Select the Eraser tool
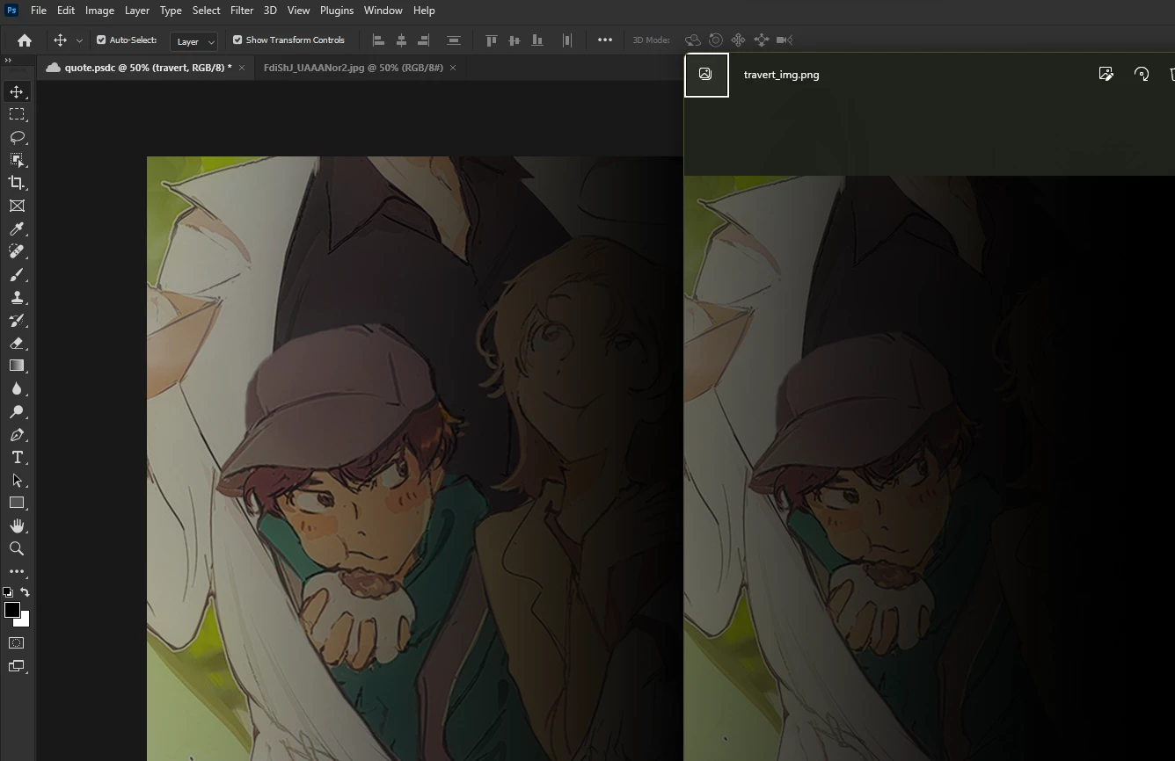This screenshot has height=761, width=1175. point(17,343)
